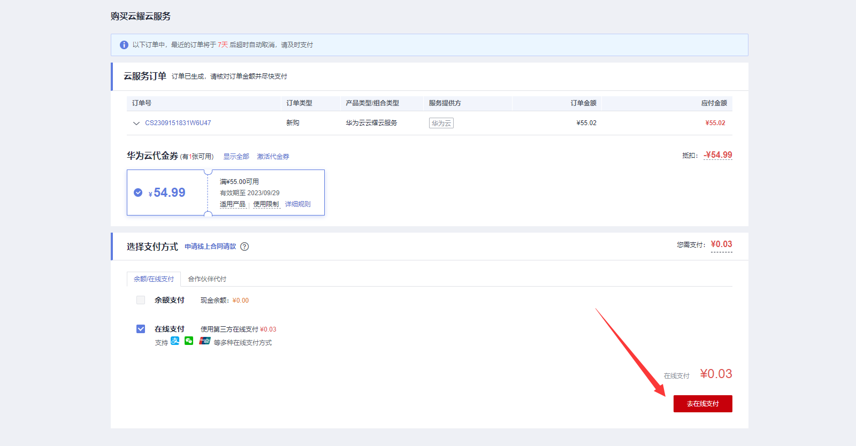This screenshot has height=446, width=856.
Task: Click 显示全部 coupons link
Action: [x=236, y=157]
